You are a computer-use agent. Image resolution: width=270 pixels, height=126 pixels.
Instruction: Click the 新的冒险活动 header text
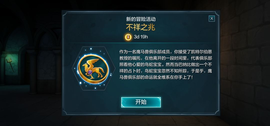(x=141, y=19)
